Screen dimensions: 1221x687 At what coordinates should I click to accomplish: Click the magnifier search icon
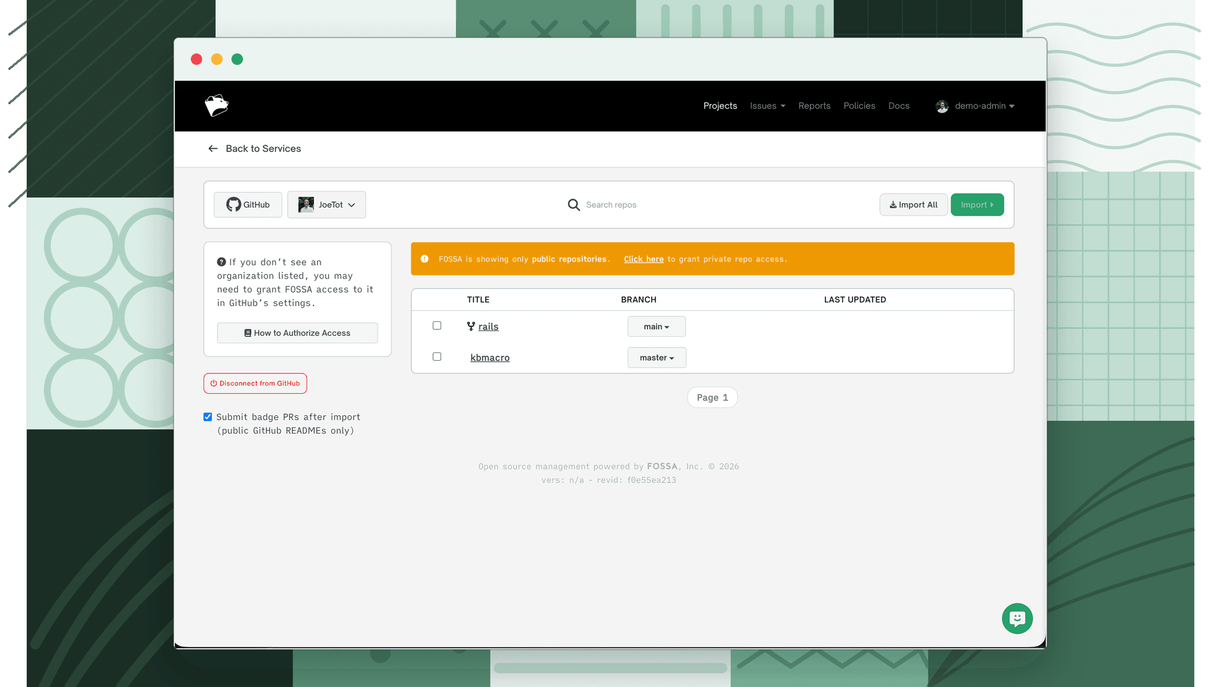click(574, 205)
